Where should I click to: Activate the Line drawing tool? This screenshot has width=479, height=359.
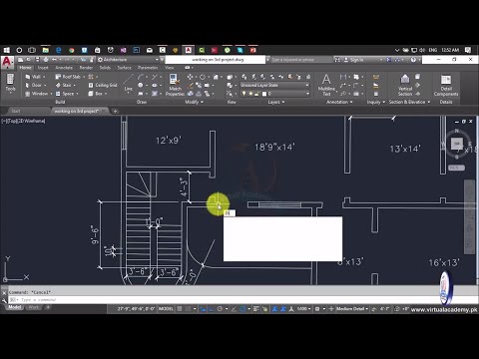129,83
